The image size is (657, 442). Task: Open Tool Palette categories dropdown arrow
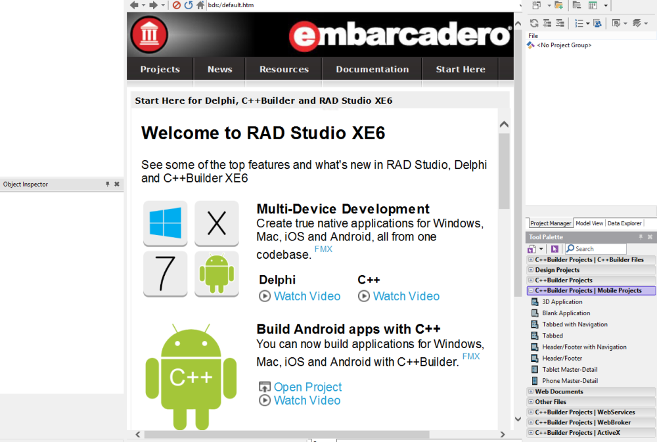(541, 249)
